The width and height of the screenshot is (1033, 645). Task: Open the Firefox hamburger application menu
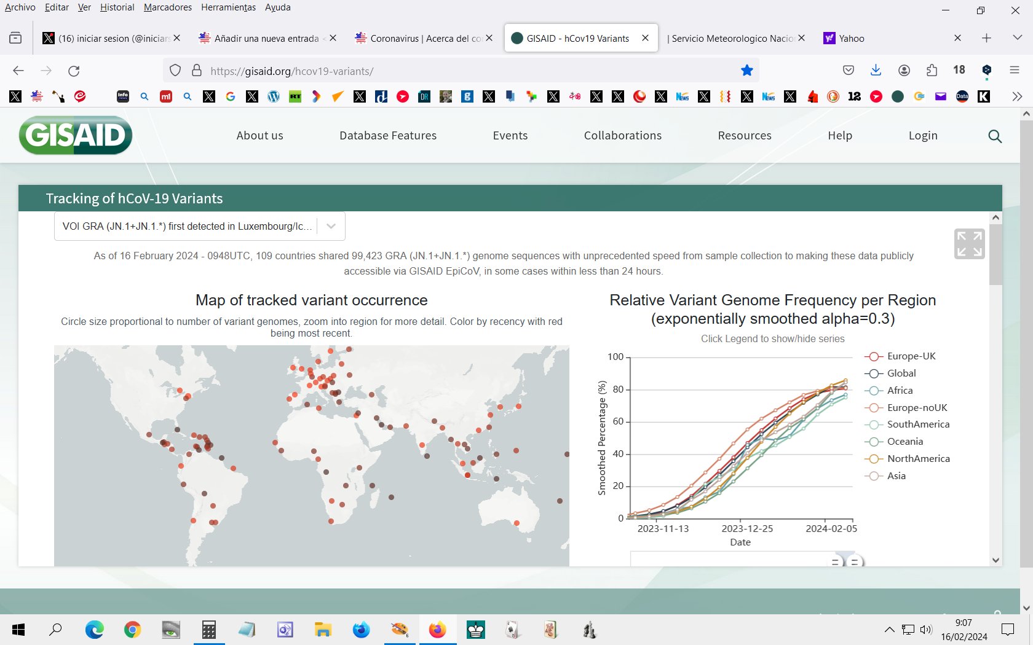tap(1014, 71)
